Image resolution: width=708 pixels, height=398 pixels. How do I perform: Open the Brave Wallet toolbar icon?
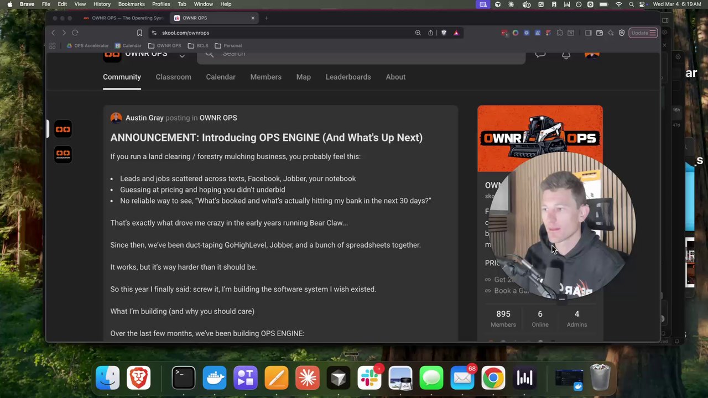[600, 33]
